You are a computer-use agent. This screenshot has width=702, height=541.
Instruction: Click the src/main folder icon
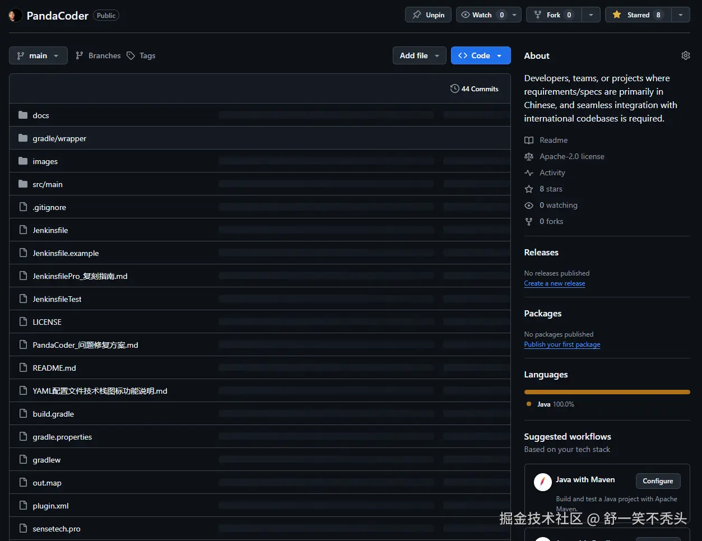(x=23, y=184)
